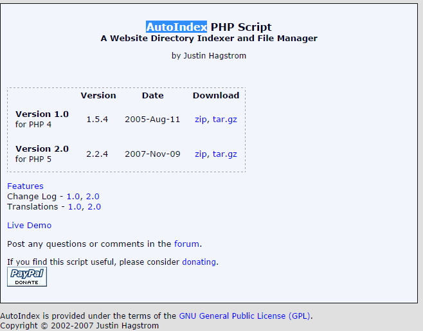Click the PayPal Donate button
Image resolution: width=423 pixels, height=331 pixels.
[27, 277]
